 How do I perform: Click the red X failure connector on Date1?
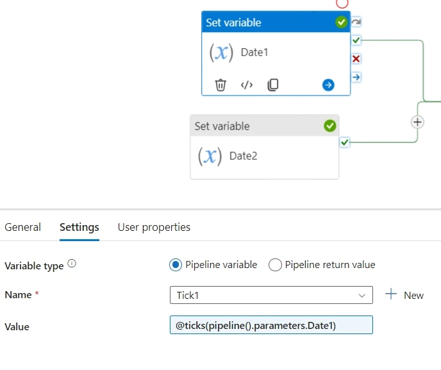click(356, 59)
